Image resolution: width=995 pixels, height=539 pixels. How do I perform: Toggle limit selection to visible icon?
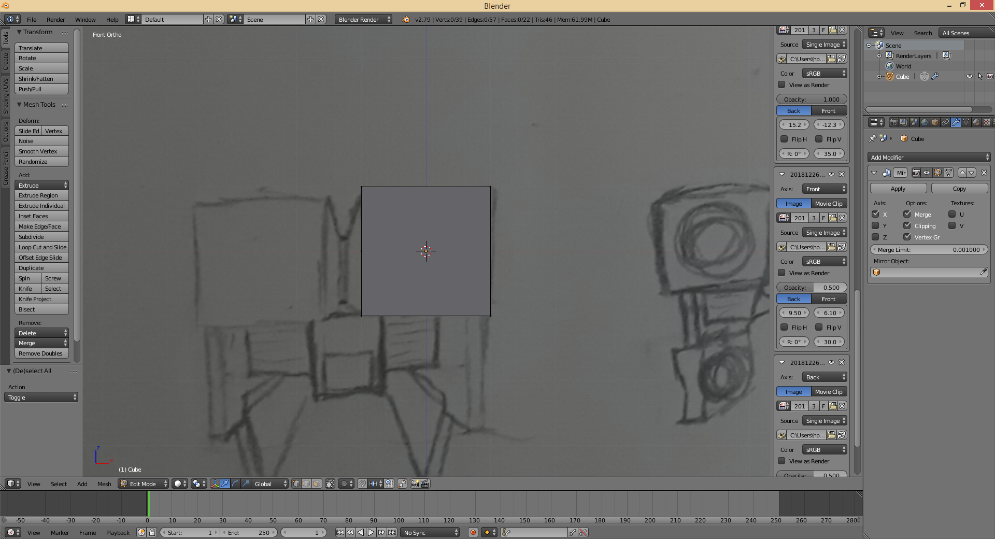click(330, 484)
